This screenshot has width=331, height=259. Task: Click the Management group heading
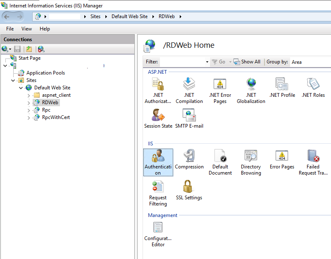162,215
